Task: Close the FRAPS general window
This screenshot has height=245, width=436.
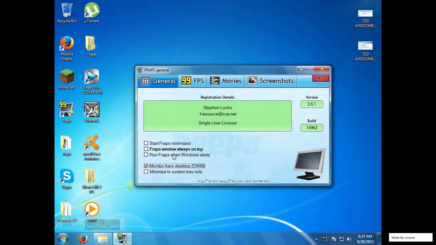Action: pos(322,69)
